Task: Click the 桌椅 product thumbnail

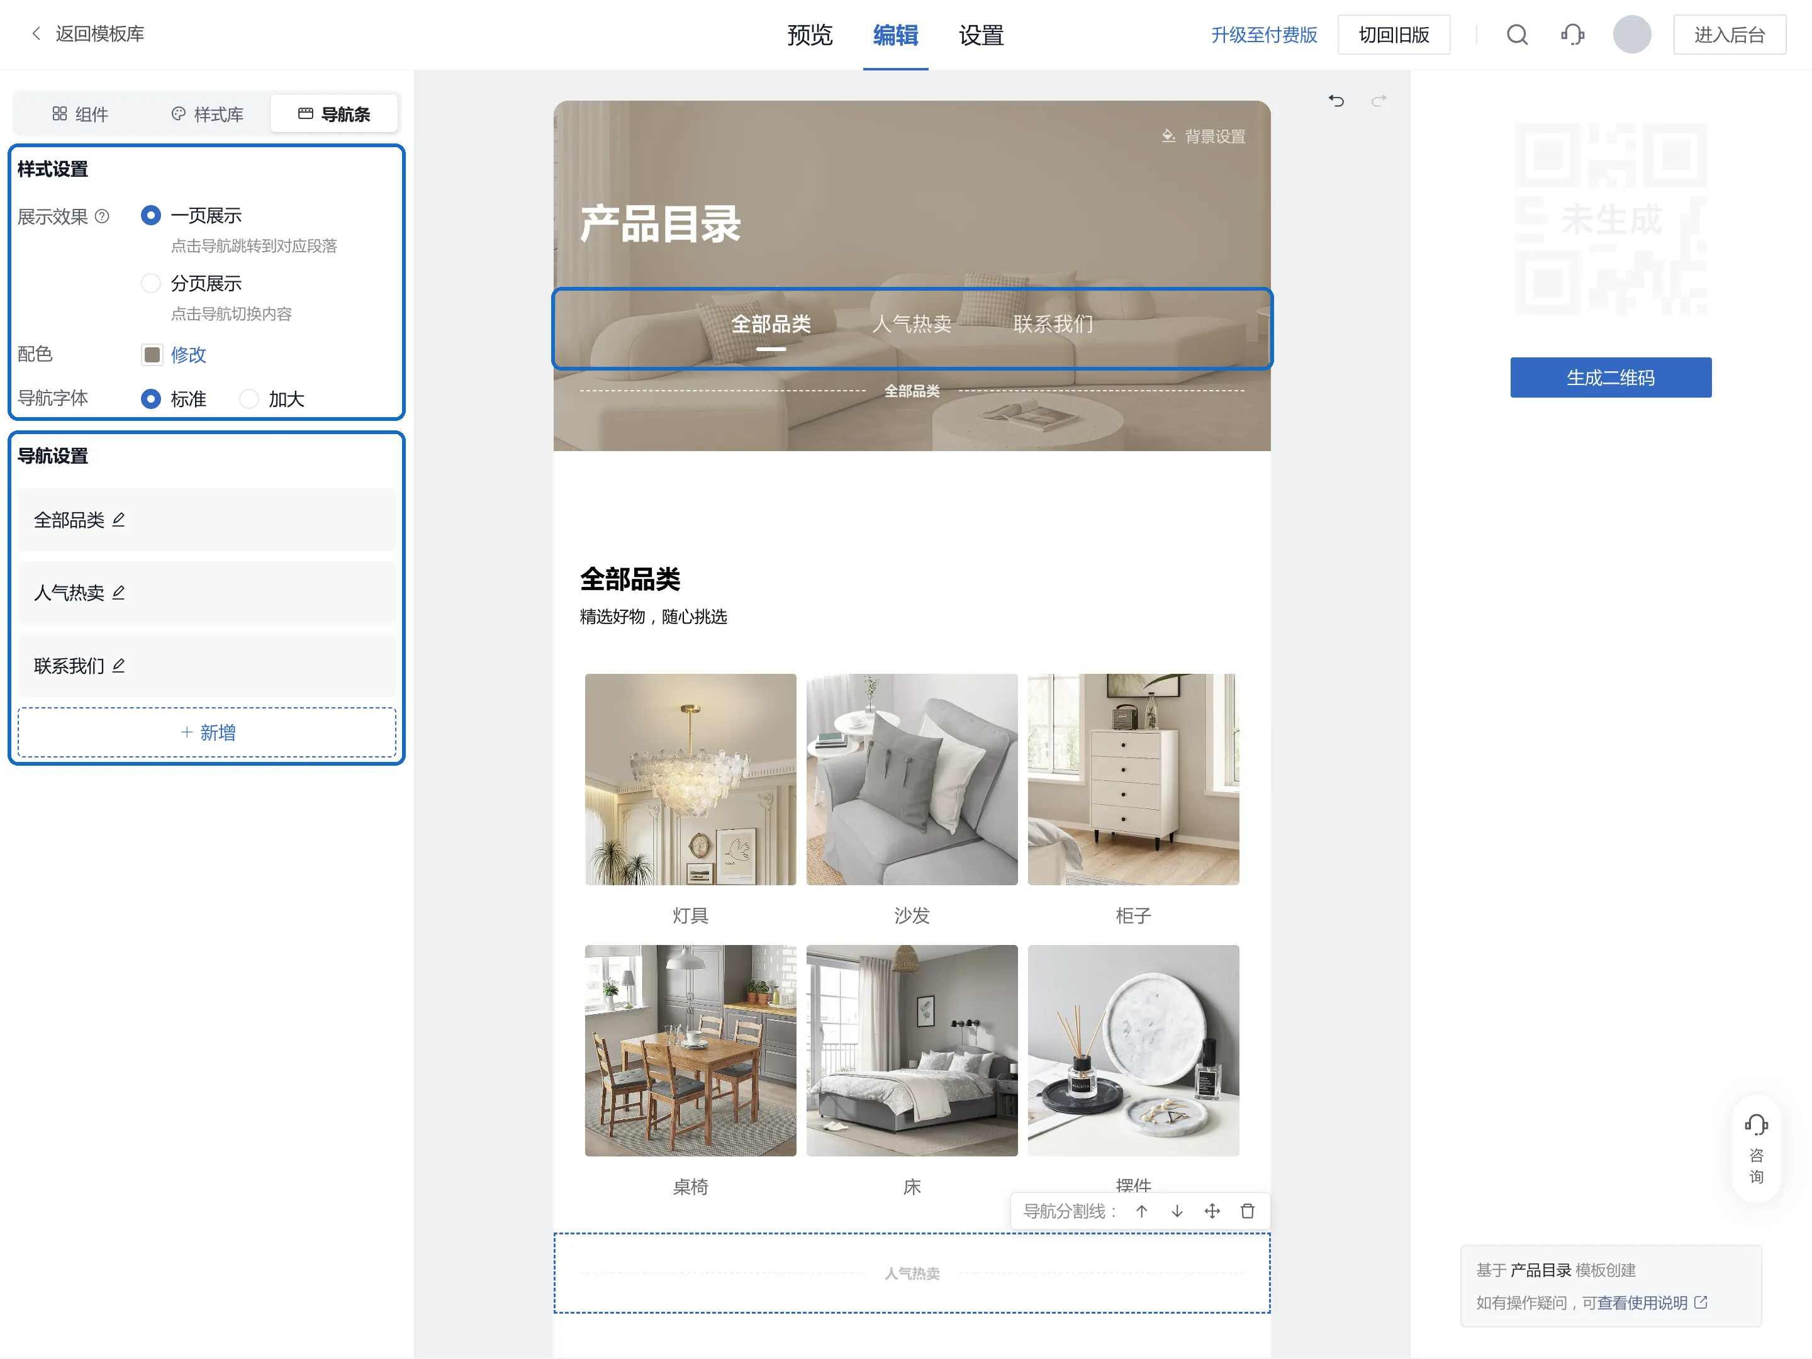Action: pyautogui.click(x=691, y=1050)
